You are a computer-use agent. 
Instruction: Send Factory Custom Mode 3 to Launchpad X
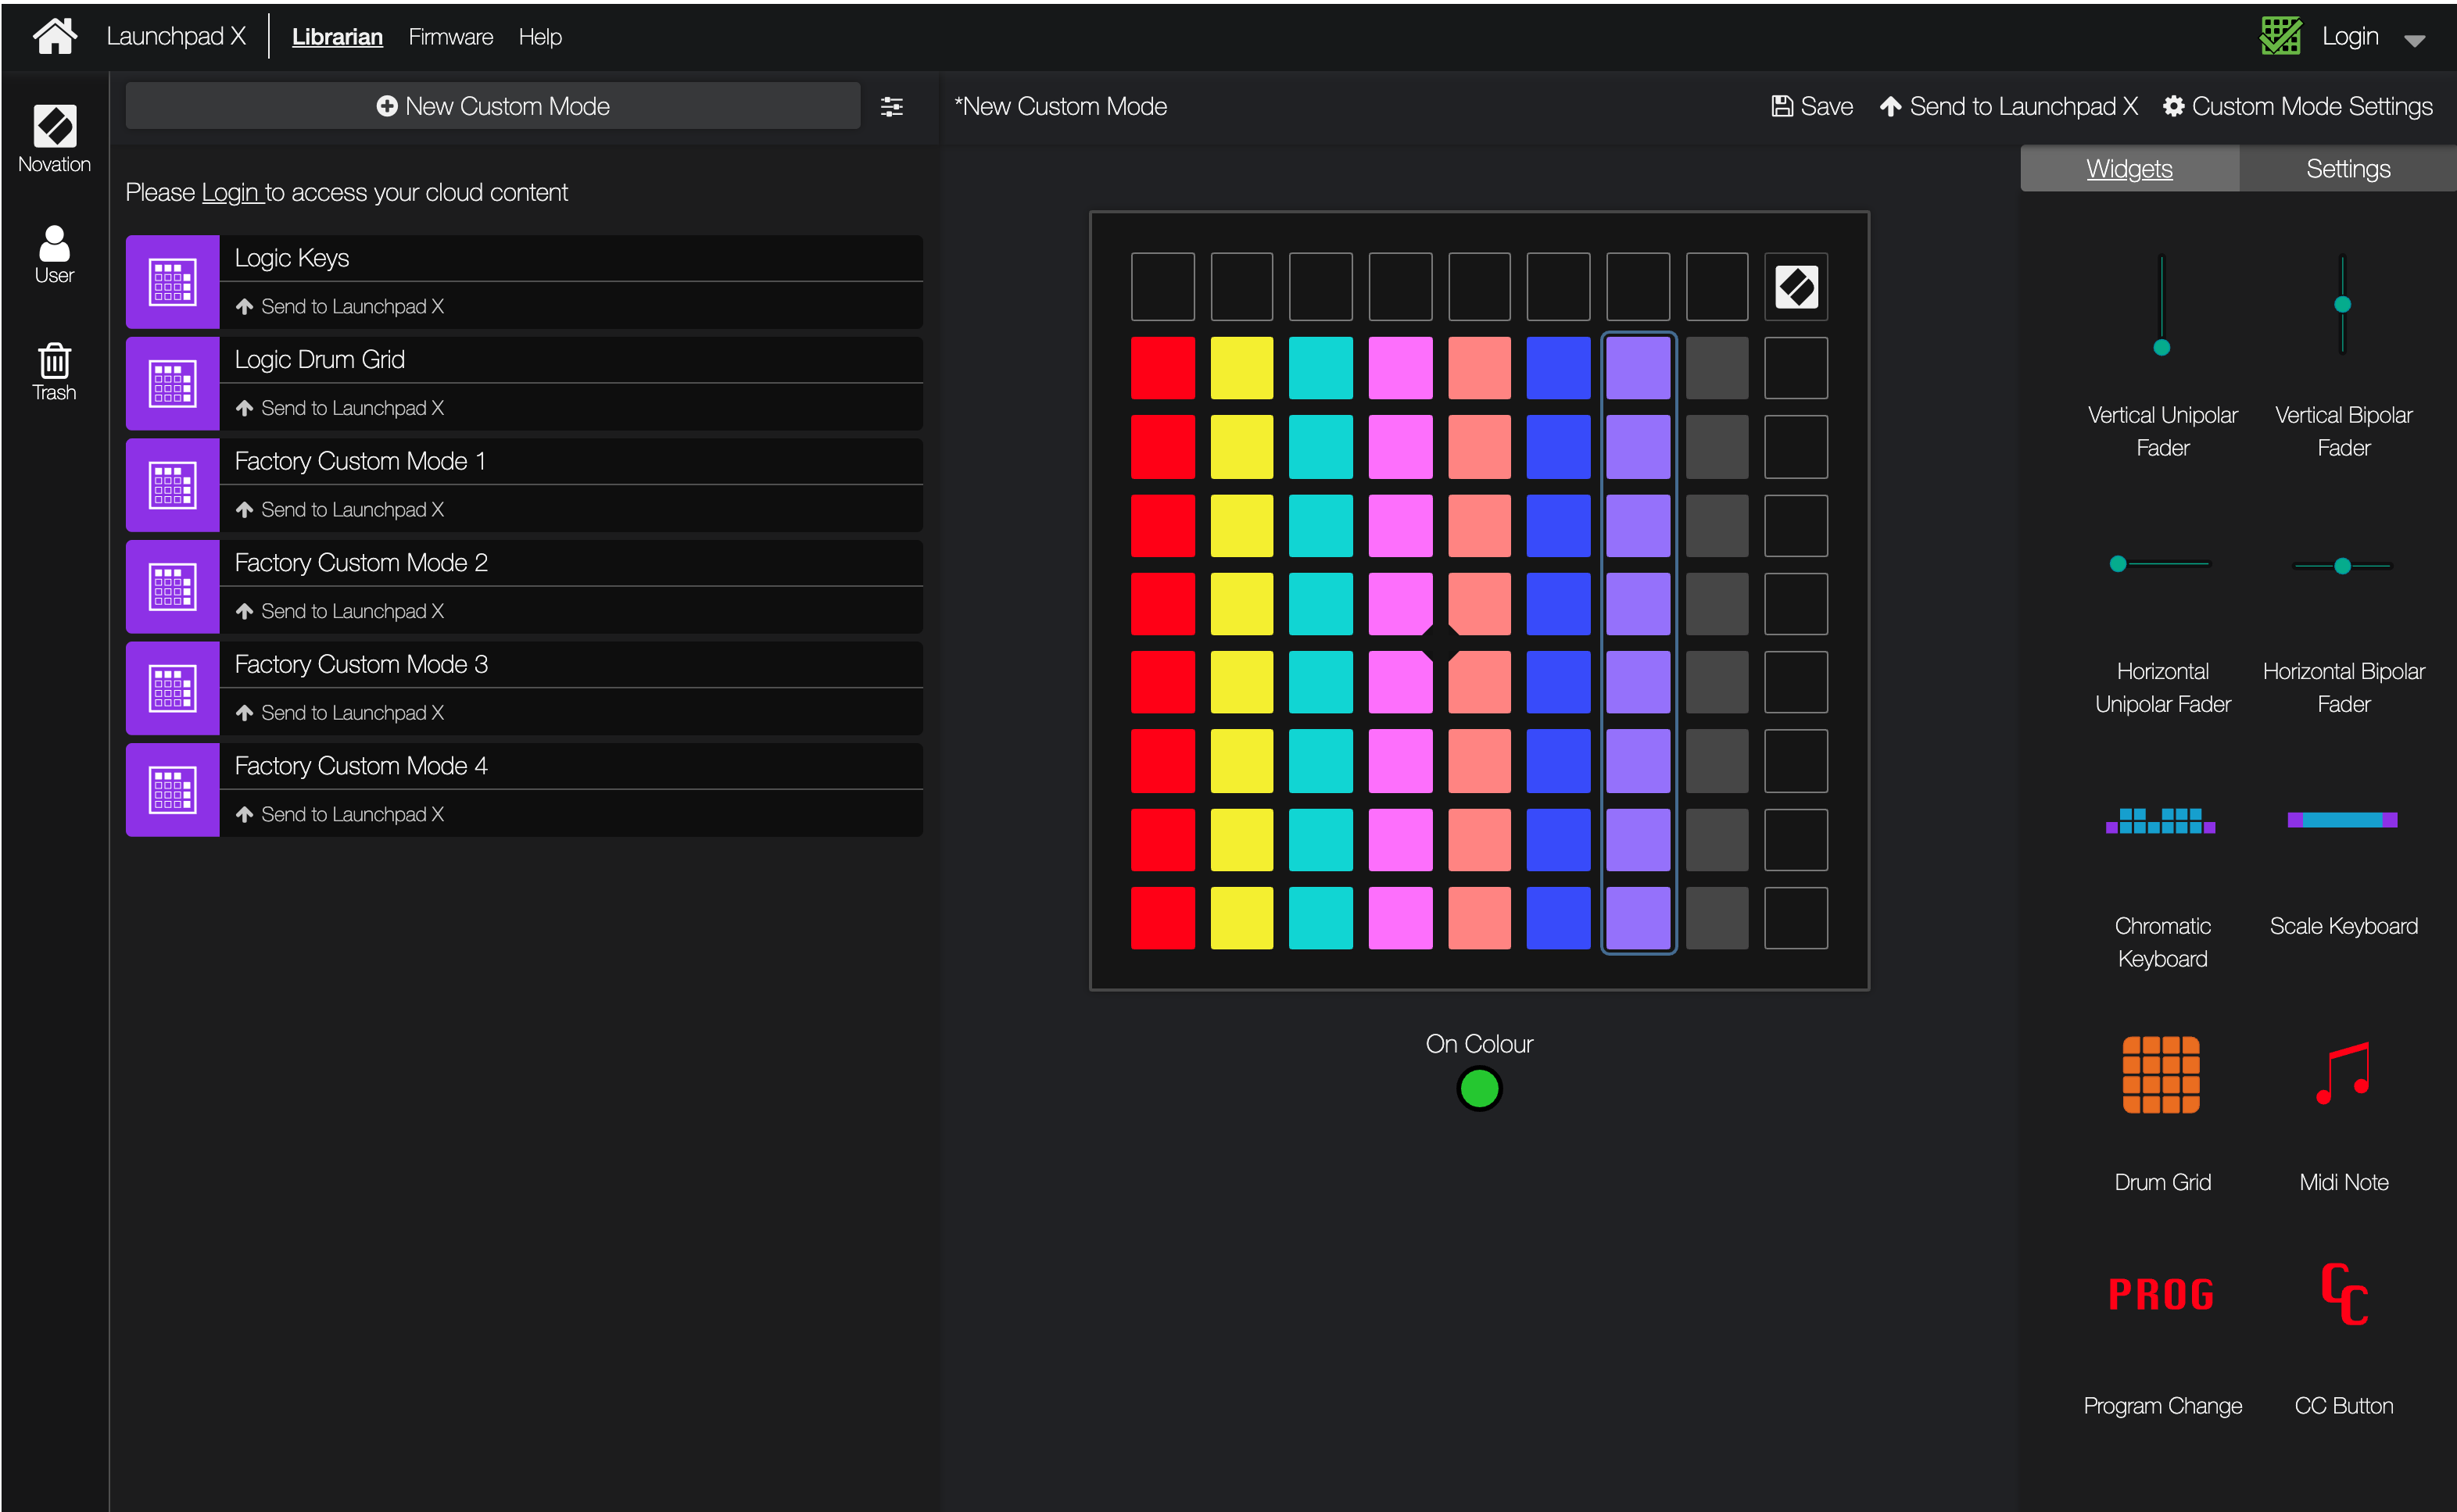tap(340, 713)
